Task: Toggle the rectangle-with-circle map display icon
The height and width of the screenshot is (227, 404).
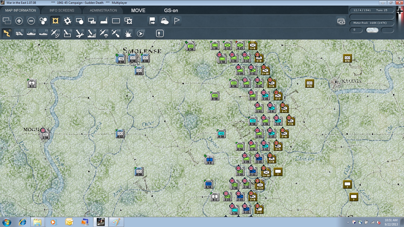Action: click(80, 21)
